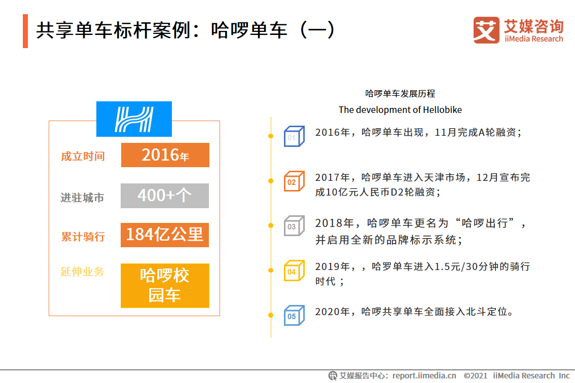Click the 2019年 1.5元/30分钟 text entry
Image resolution: width=575 pixels, height=383 pixels.
(423, 274)
